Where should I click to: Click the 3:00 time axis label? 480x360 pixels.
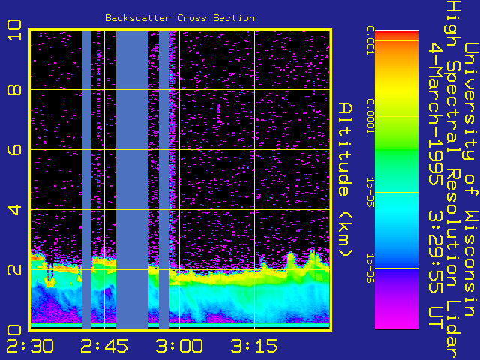[x=179, y=346]
